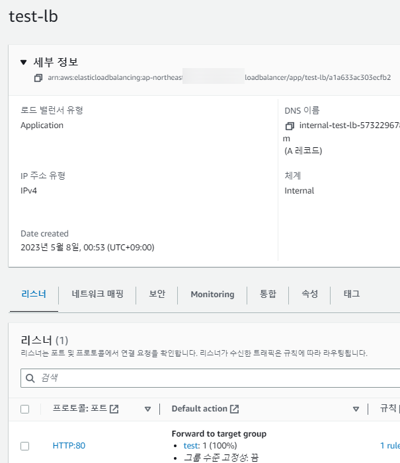Viewport: 400px width, 463px height.
Task: Open the HTTP:80 listener link
Action: (x=69, y=446)
